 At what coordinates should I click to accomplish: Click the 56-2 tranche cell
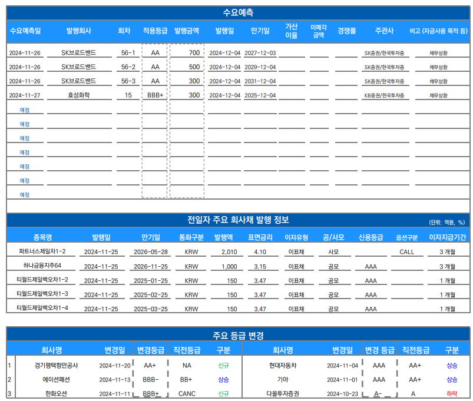click(128, 67)
